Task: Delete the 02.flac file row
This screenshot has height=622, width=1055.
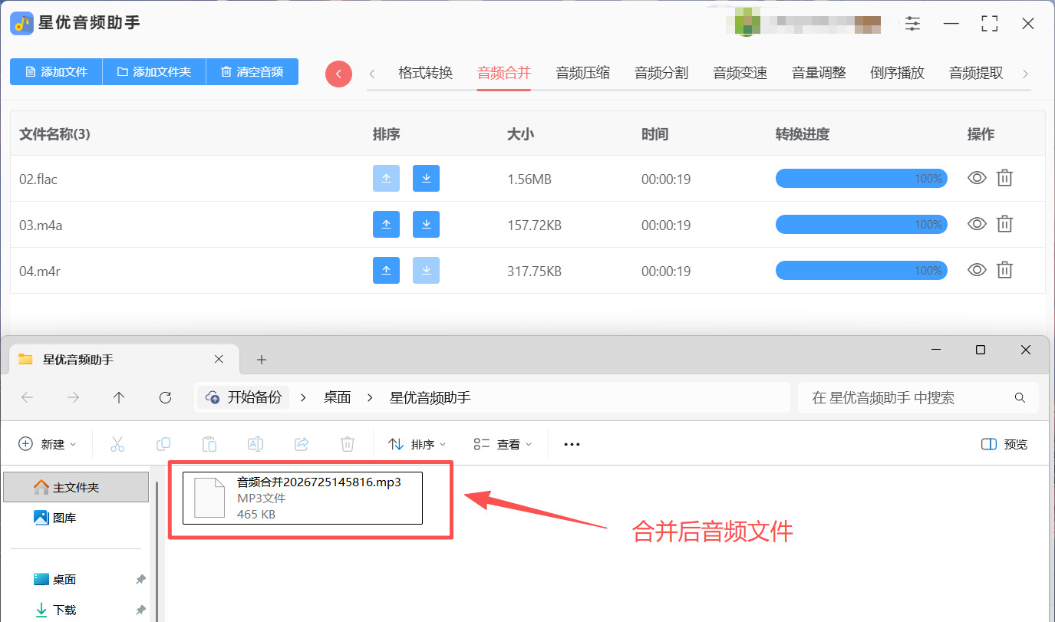Action: [1004, 178]
